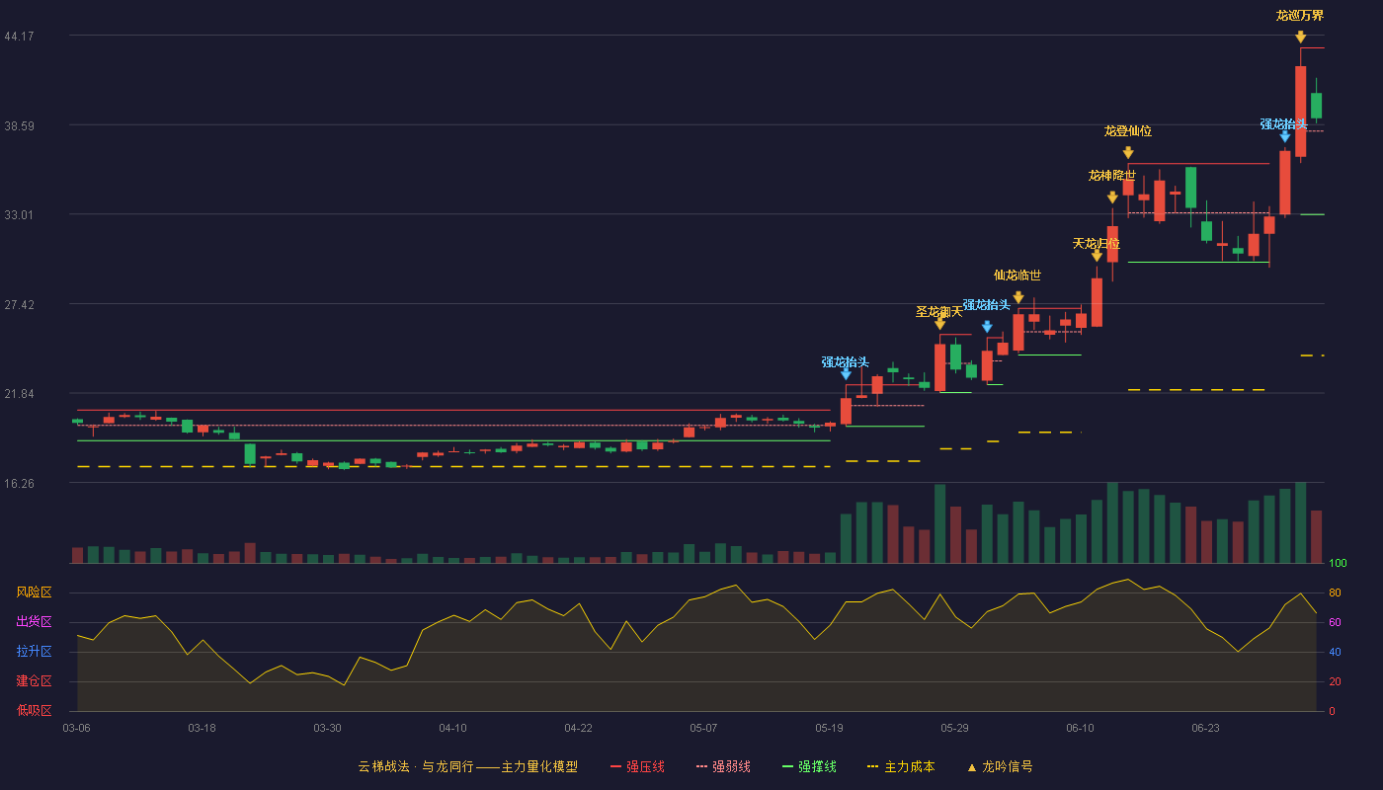Screen dimensions: 1383x790
Task: Click the 04-10 date label
Action: tap(452, 728)
